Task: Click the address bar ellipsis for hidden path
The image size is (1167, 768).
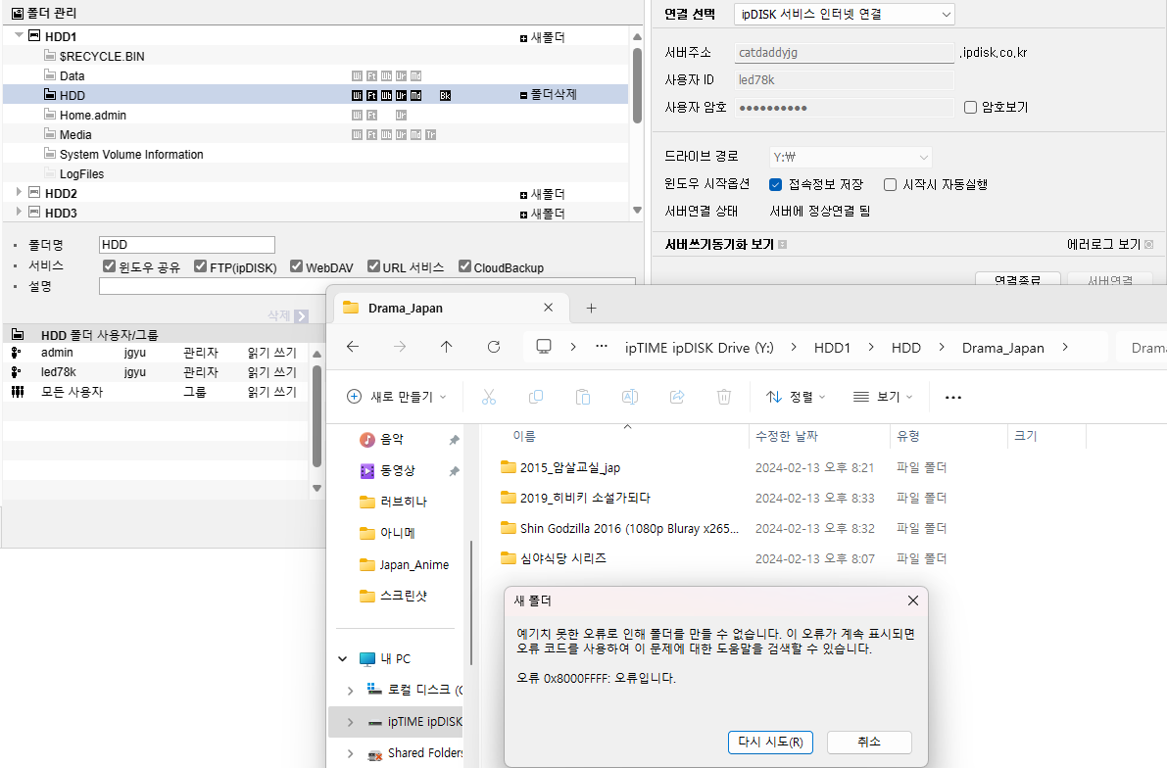Action: pos(602,347)
